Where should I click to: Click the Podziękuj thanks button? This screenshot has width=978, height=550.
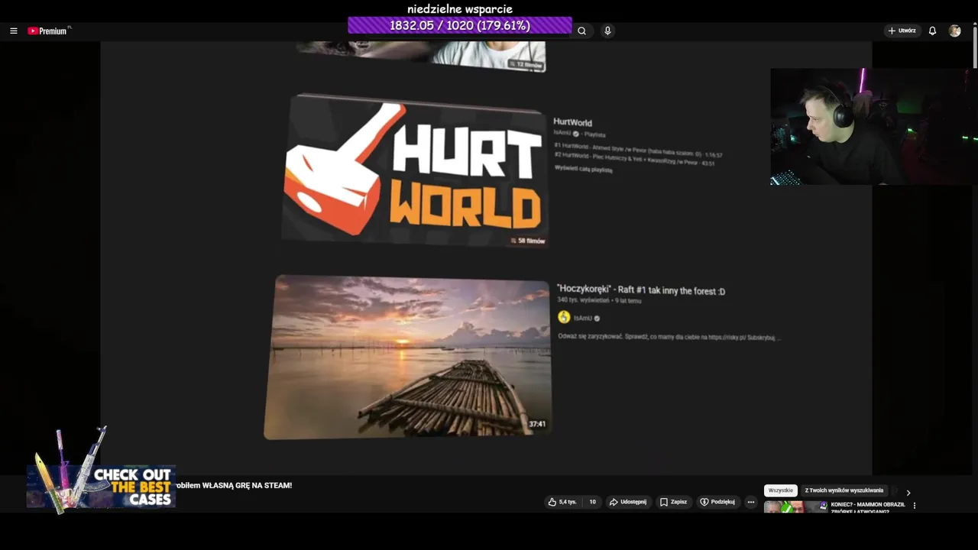coord(717,502)
